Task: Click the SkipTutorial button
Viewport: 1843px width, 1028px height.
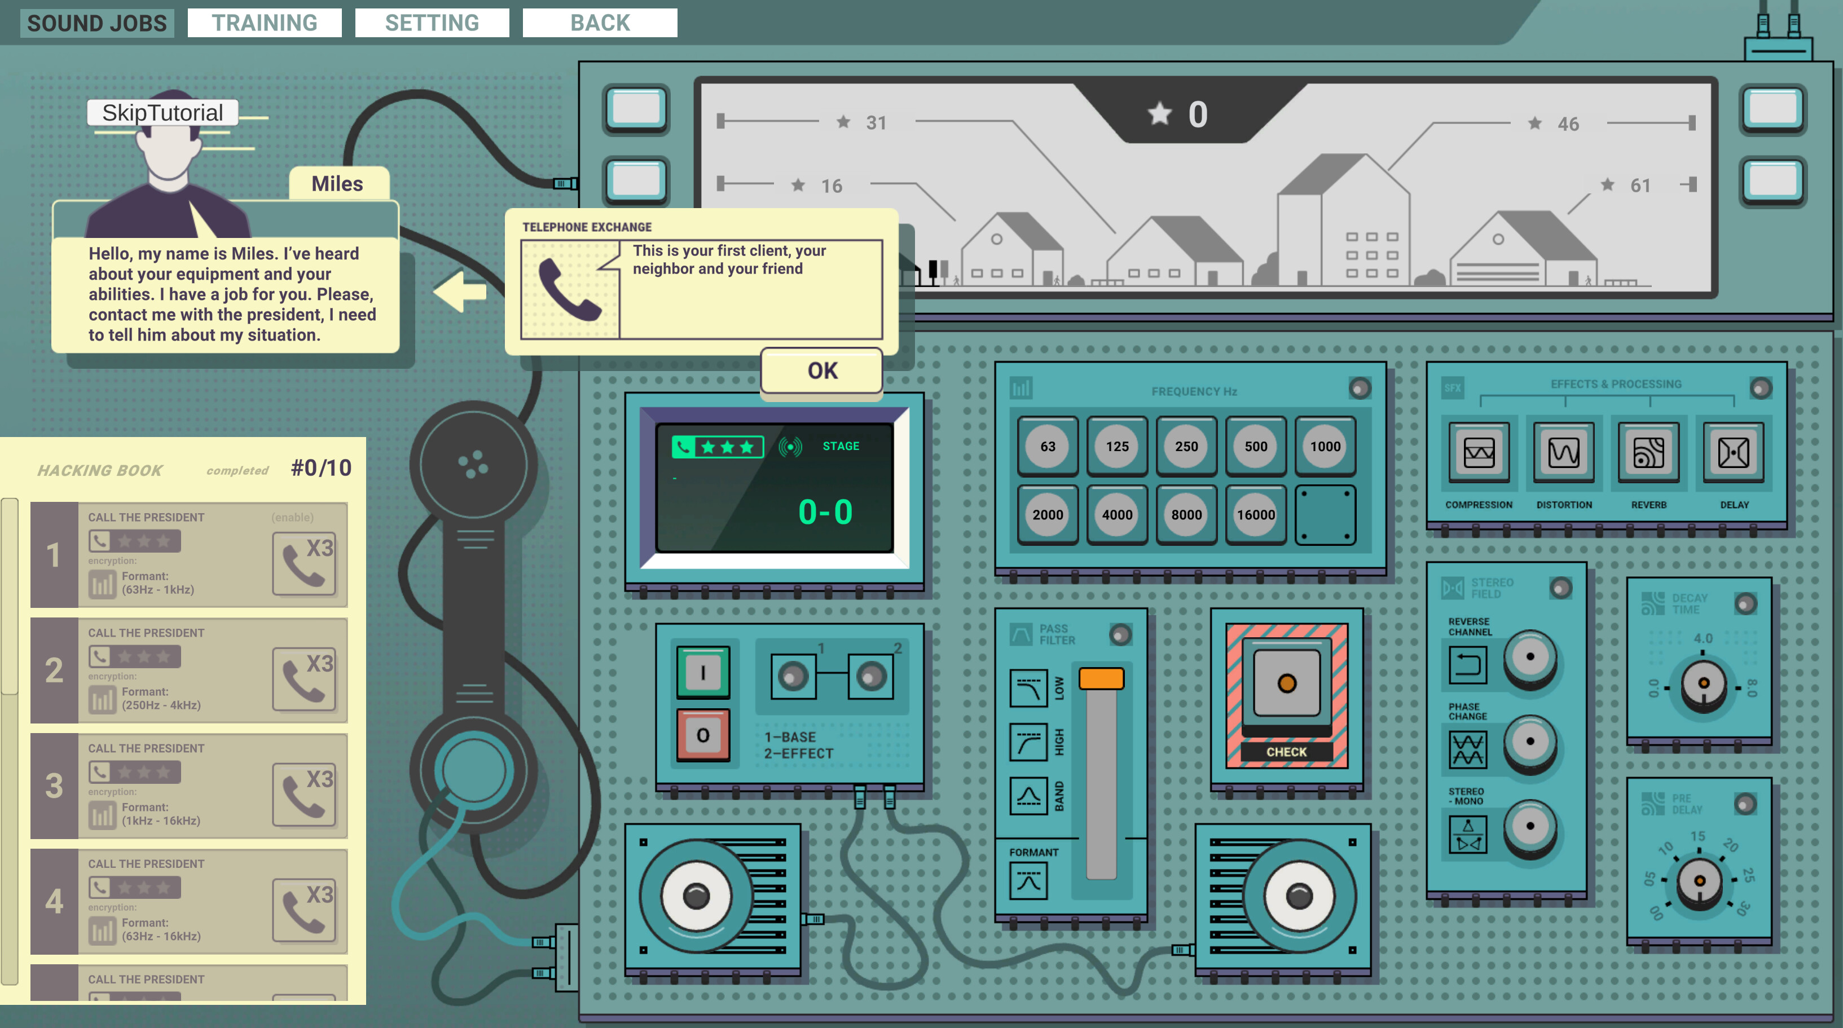Action: click(x=162, y=112)
